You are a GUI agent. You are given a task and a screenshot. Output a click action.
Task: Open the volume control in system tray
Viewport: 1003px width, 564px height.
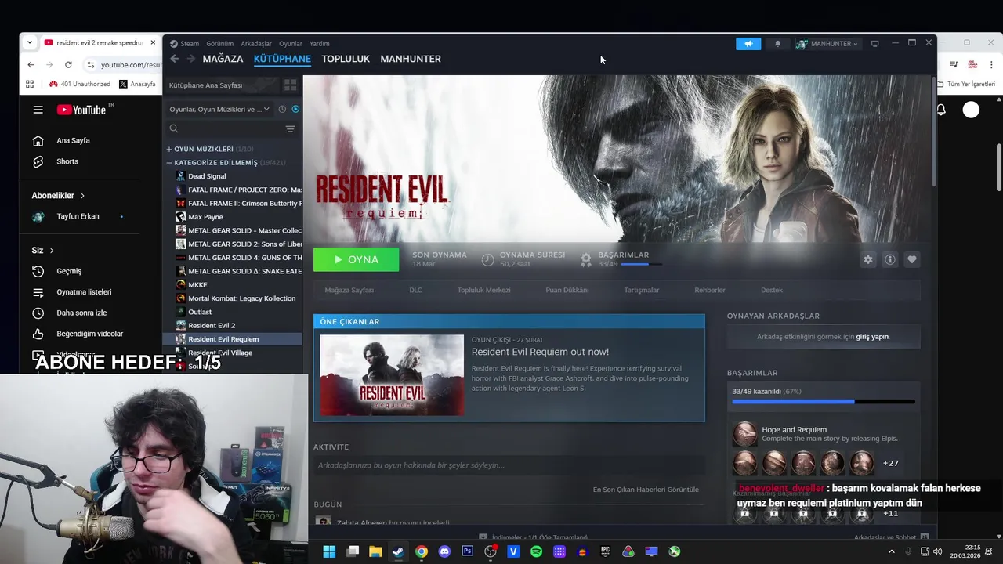tap(938, 551)
